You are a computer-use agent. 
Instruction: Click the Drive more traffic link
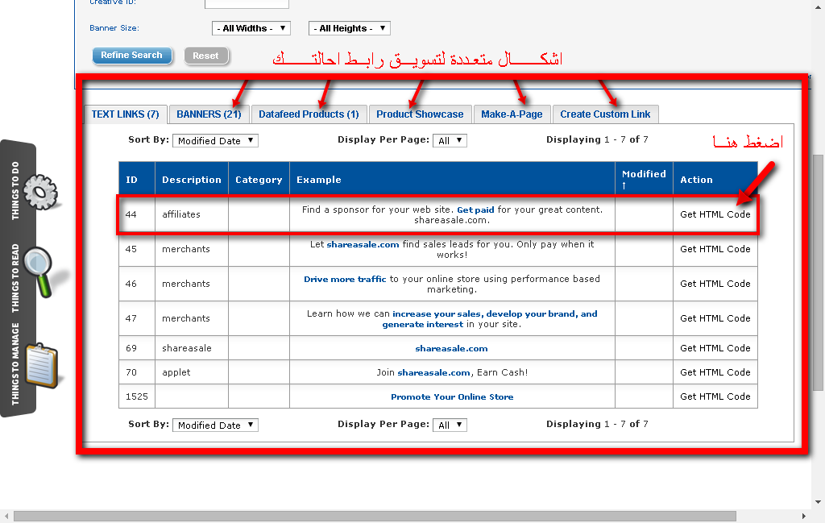[345, 279]
